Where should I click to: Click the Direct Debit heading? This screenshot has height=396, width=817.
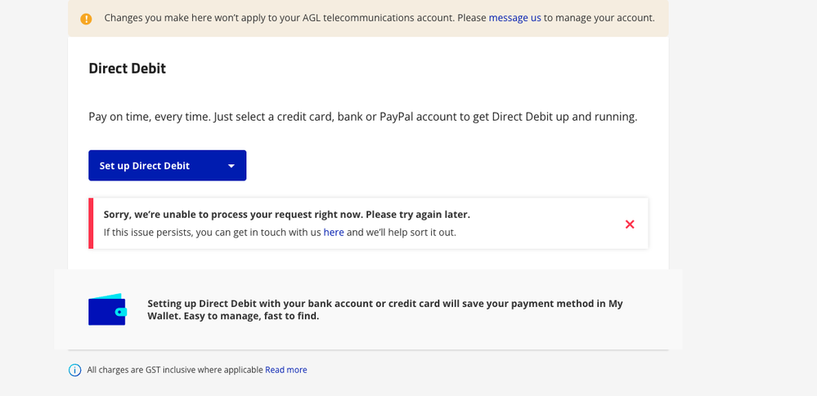click(127, 69)
